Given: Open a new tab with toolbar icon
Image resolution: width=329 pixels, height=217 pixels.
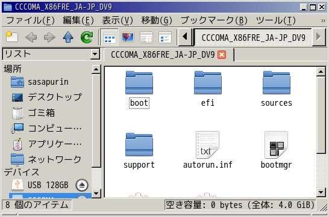Looking at the screenshot, I should (x=12, y=37).
